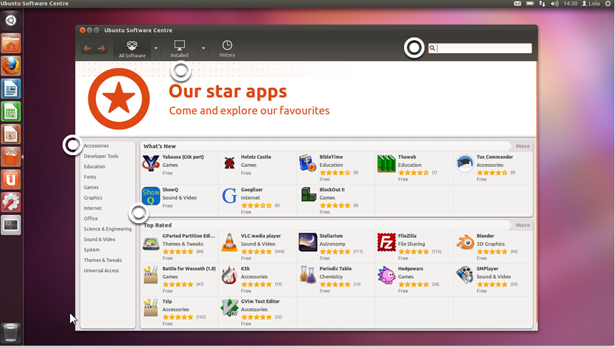Open the Googliser app icon

tap(229, 196)
